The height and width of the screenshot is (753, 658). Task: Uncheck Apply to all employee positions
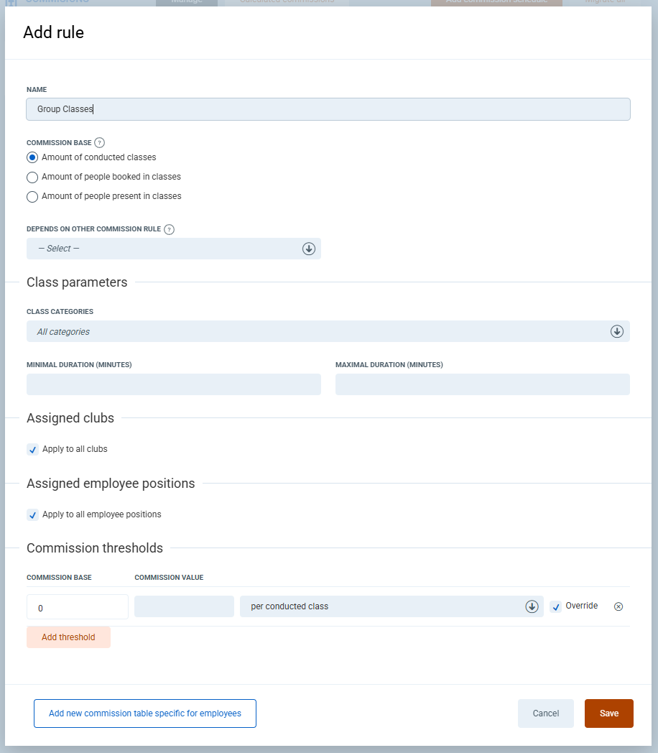tap(33, 515)
